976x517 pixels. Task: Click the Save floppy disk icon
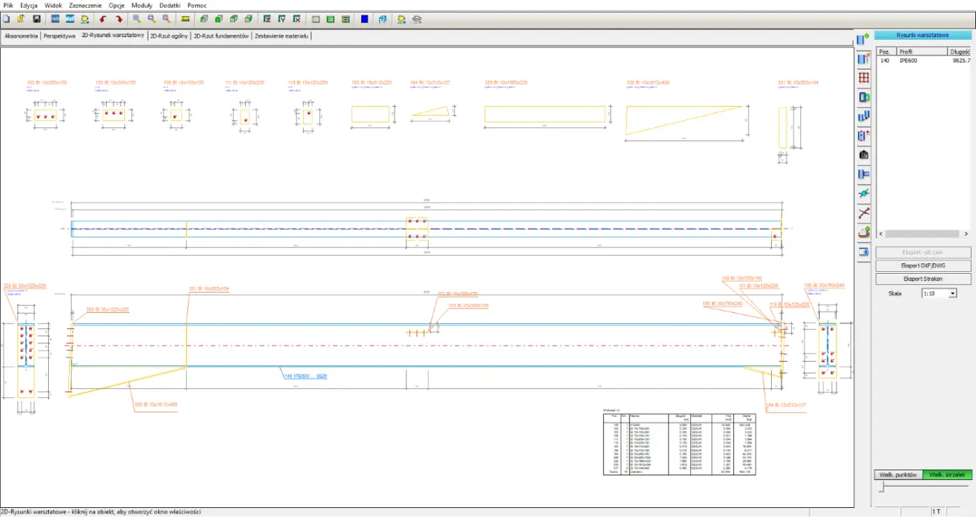(x=37, y=19)
